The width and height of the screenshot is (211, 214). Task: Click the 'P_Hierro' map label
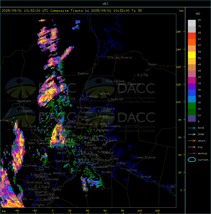80,128
